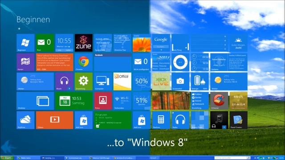Viewport: 285px width, 160px height.
Task: Open the green Post mail tile
Action: coord(45,43)
